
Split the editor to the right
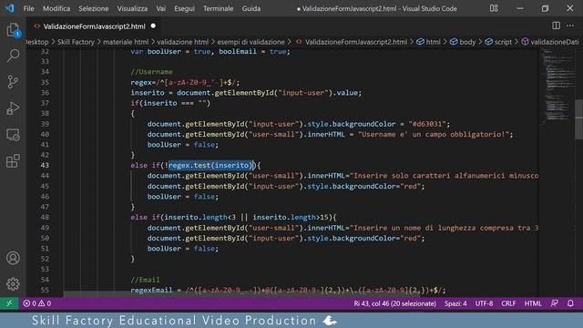click(x=556, y=26)
